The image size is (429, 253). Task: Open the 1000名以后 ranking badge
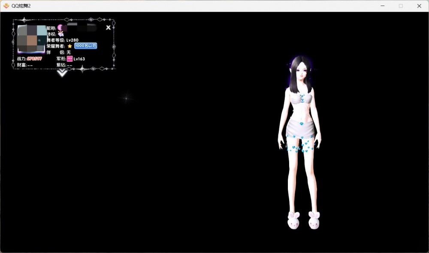[85, 46]
